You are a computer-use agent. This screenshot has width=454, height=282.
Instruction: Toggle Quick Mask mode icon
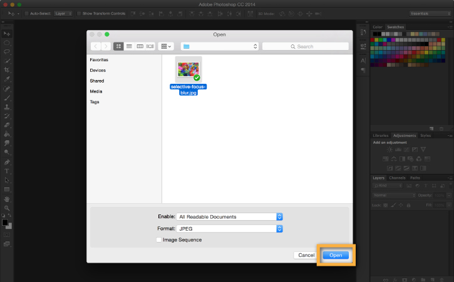pyautogui.click(x=7, y=235)
